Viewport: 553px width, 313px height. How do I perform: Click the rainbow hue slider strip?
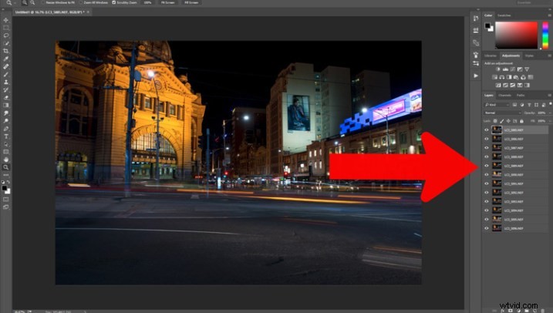pyautogui.click(x=545, y=35)
